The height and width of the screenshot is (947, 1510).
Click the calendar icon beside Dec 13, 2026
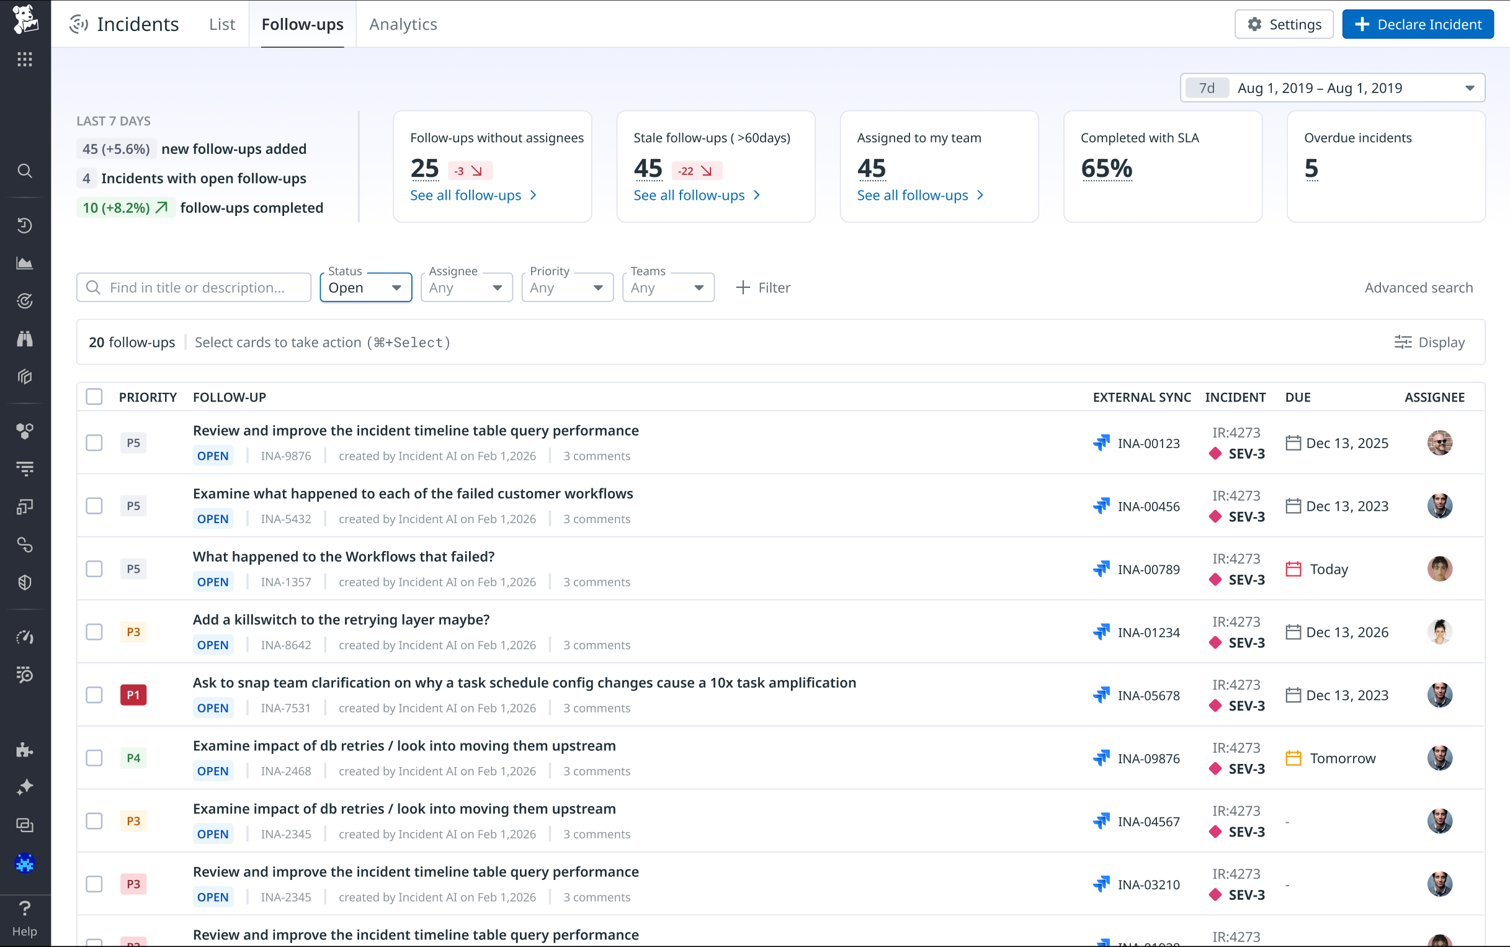[1293, 632]
